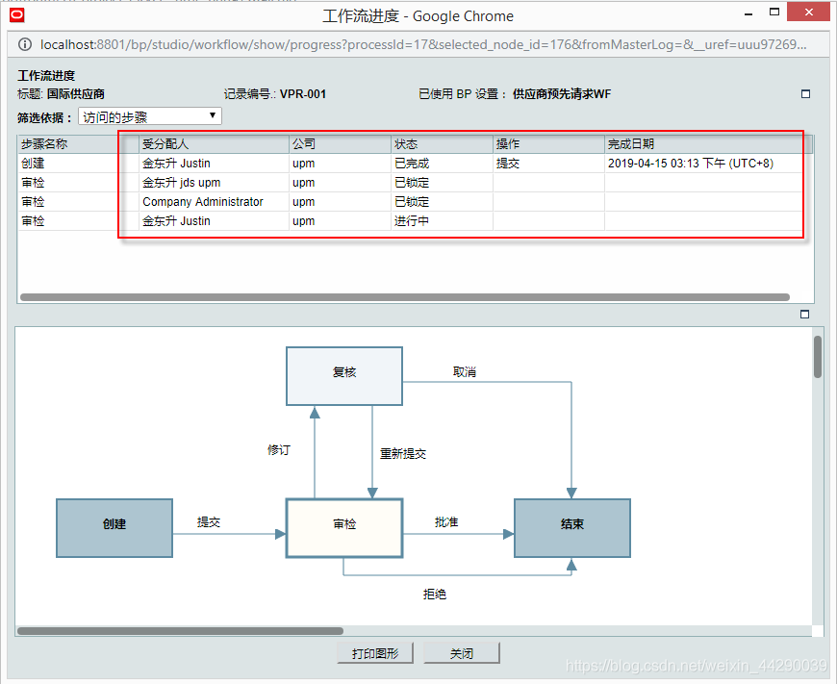Select the Company Administrator assignee cell
837x684 pixels.
pos(214,202)
